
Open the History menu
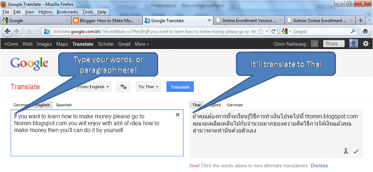[x=45, y=12]
